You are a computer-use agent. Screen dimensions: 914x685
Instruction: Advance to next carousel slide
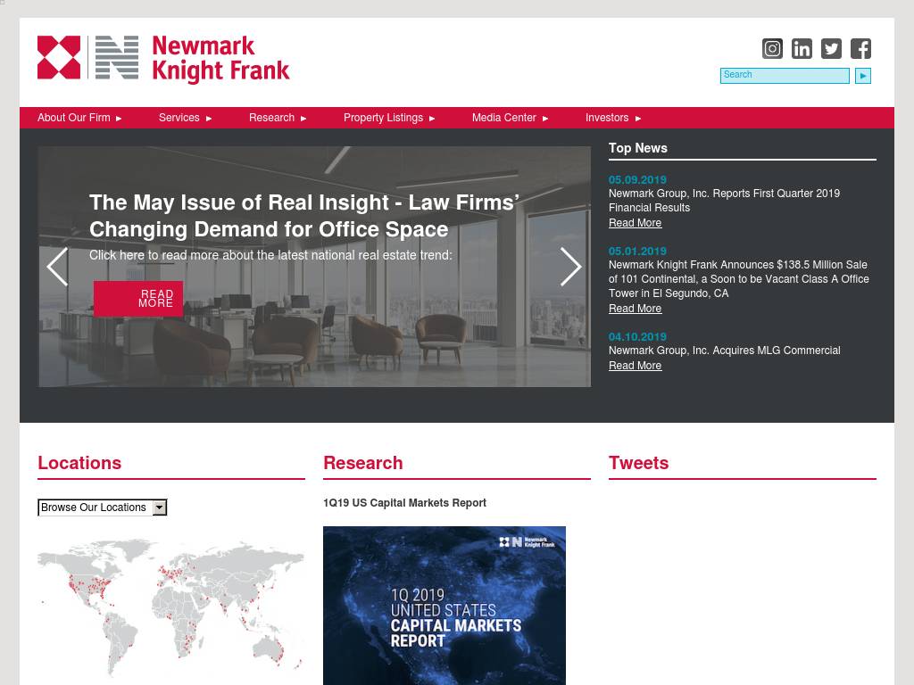[x=570, y=267]
